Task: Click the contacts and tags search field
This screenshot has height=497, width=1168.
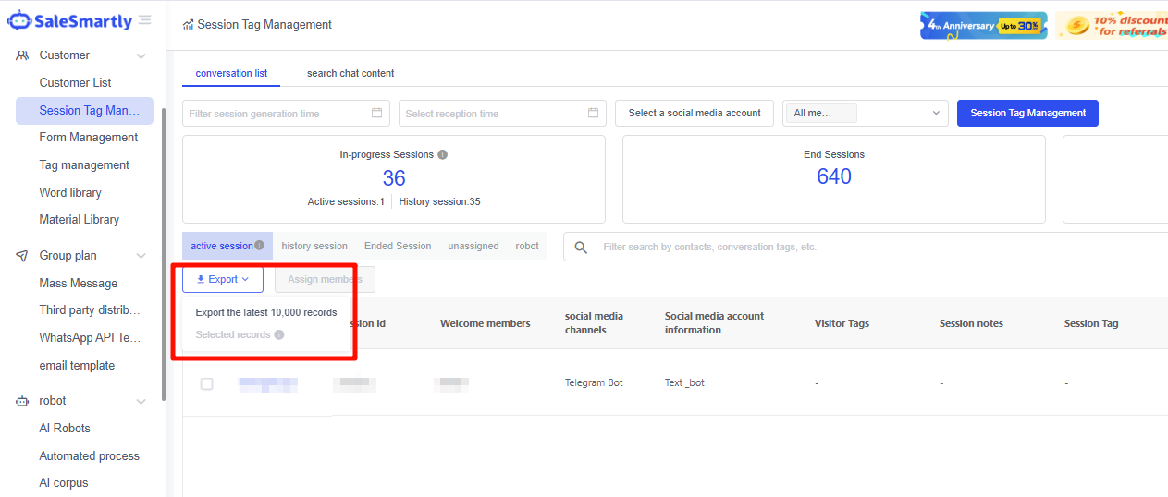Action: coord(866,247)
